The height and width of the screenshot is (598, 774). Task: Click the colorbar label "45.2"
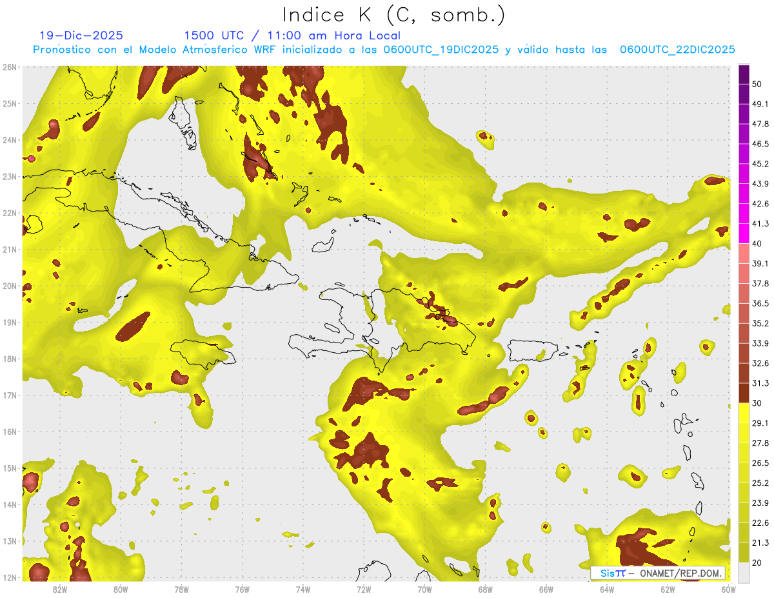tap(760, 164)
